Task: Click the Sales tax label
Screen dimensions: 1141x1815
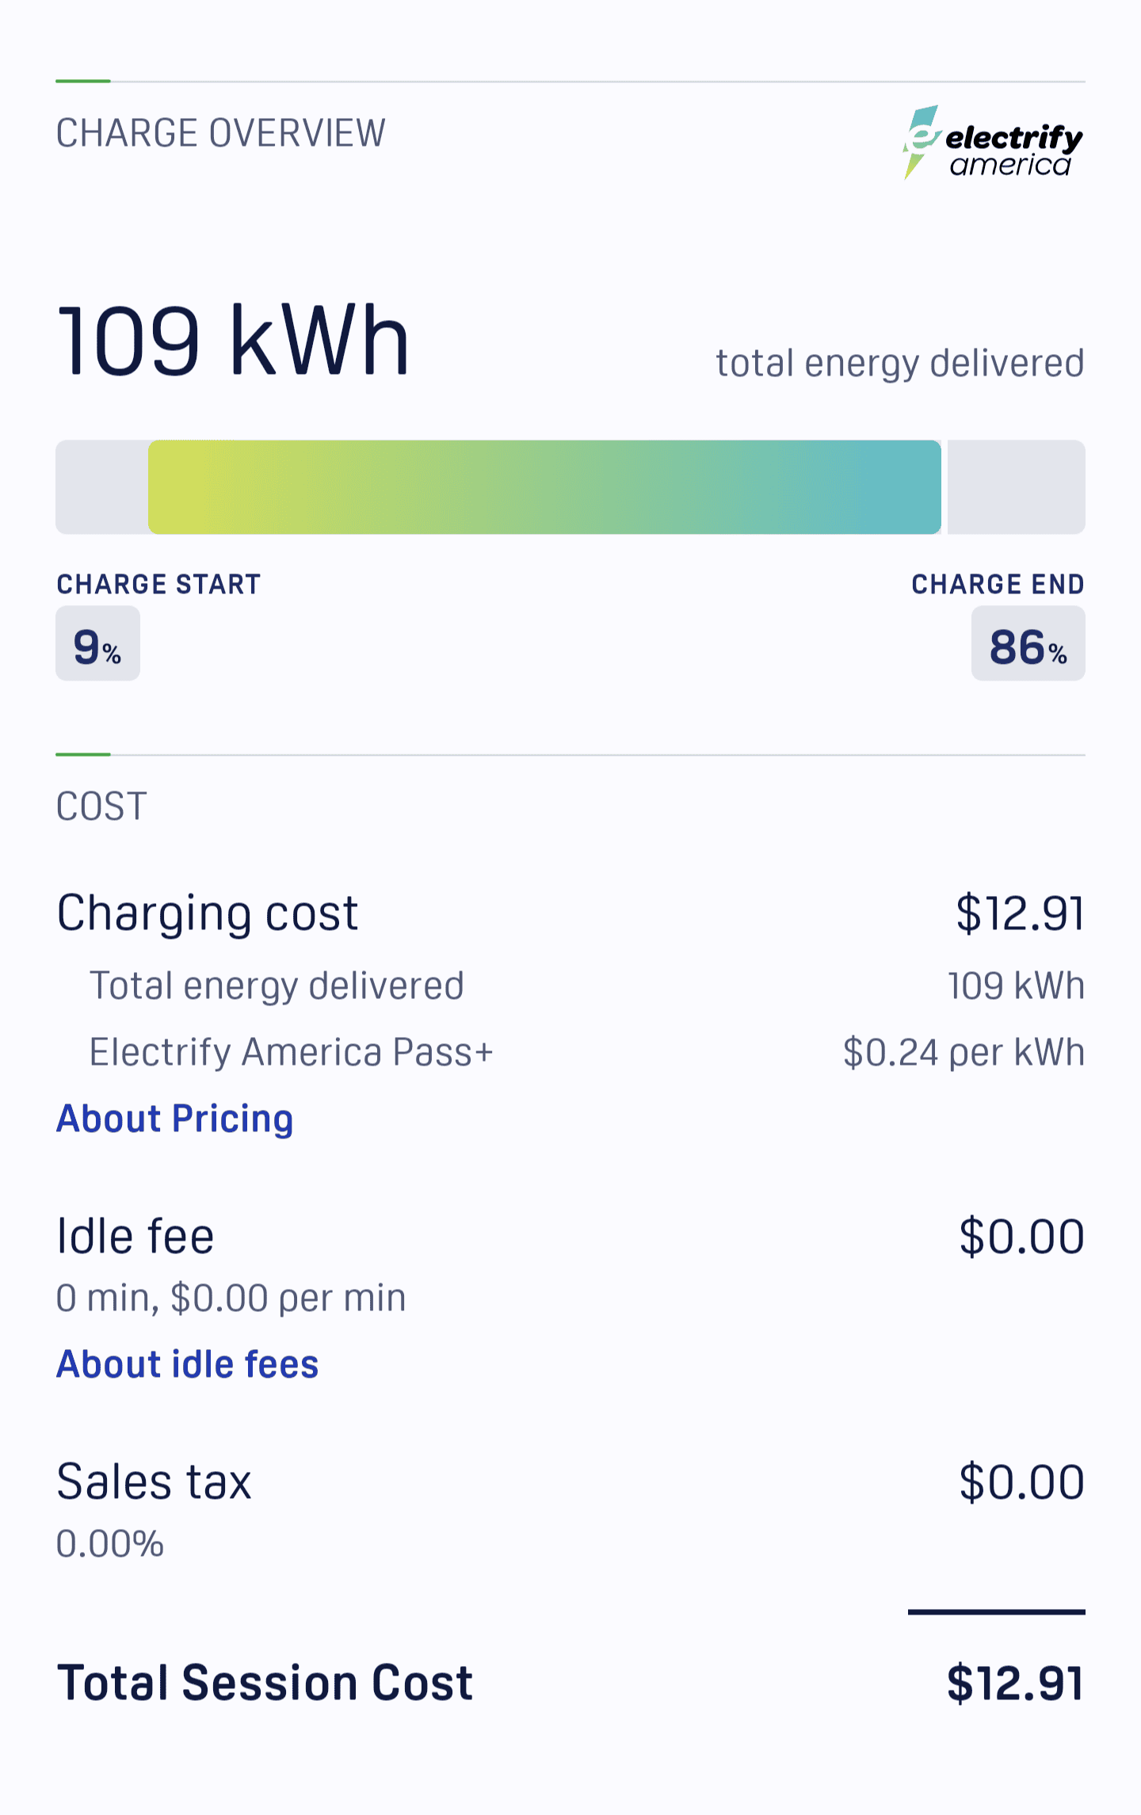Action: click(x=154, y=1482)
